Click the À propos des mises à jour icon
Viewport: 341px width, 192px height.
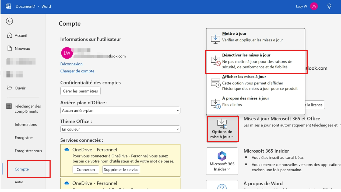(216, 104)
